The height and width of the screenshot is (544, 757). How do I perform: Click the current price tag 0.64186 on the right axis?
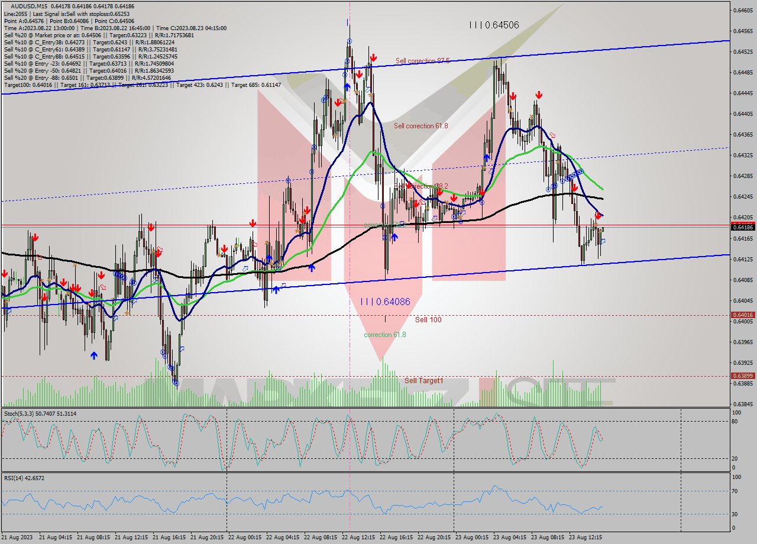(743, 226)
